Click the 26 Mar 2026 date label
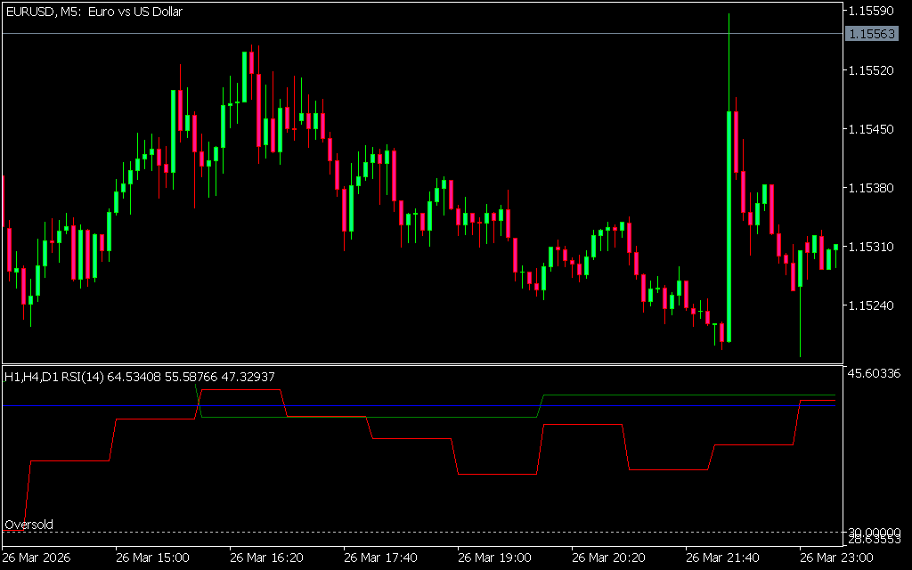Image resolution: width=912 pixels, height=570 pixels. [x=38, y=558]
